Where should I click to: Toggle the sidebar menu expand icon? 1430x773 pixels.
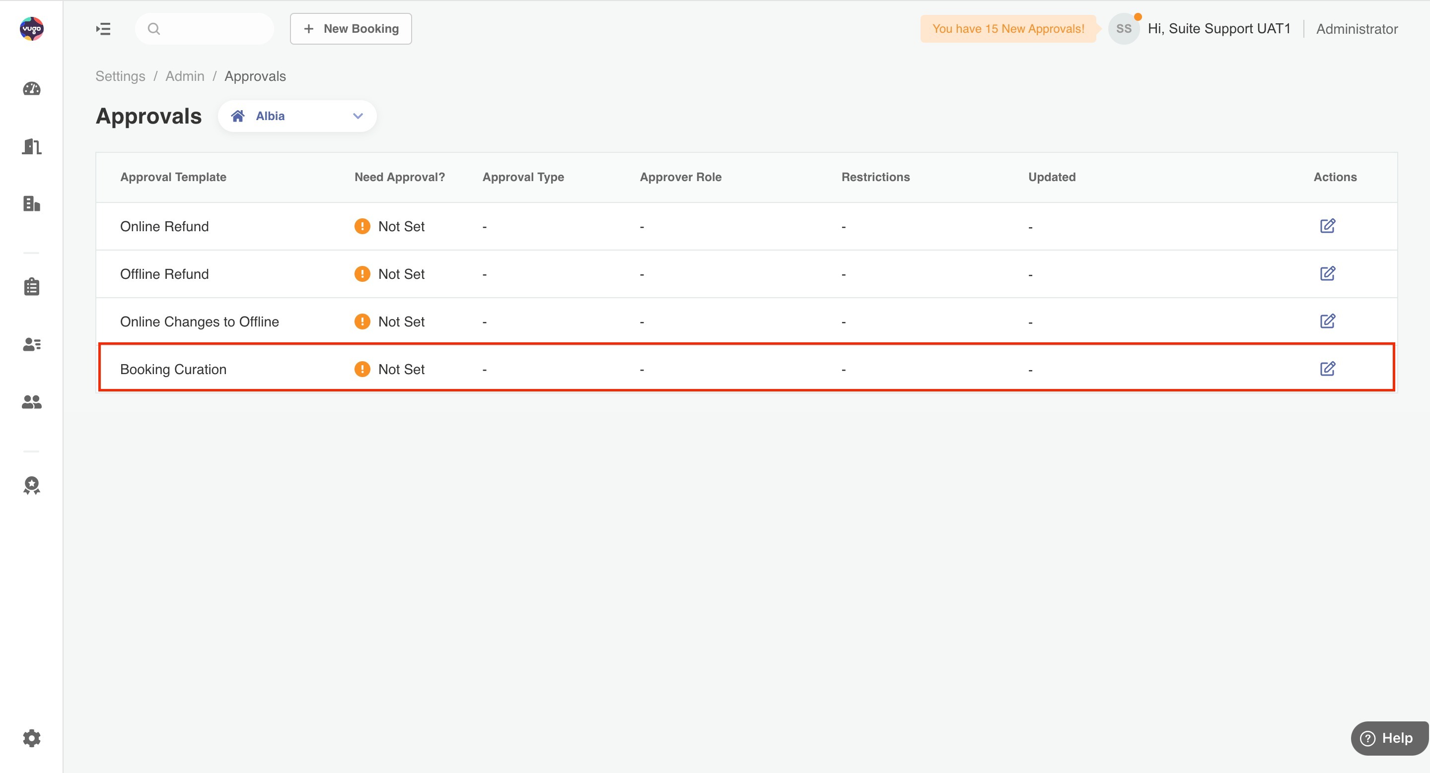(103, 29)
